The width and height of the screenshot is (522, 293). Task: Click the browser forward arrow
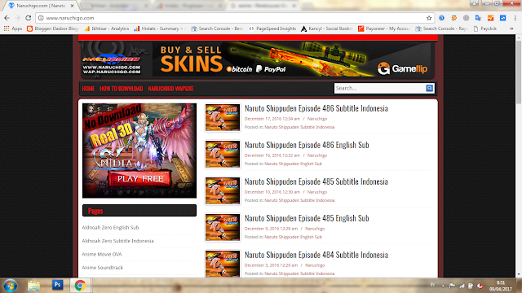(x=17, y=18)
